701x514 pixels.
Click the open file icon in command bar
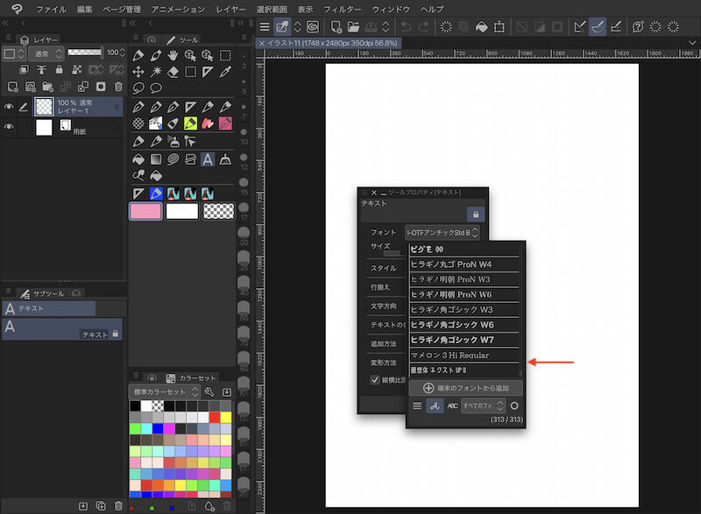(353, 27)
